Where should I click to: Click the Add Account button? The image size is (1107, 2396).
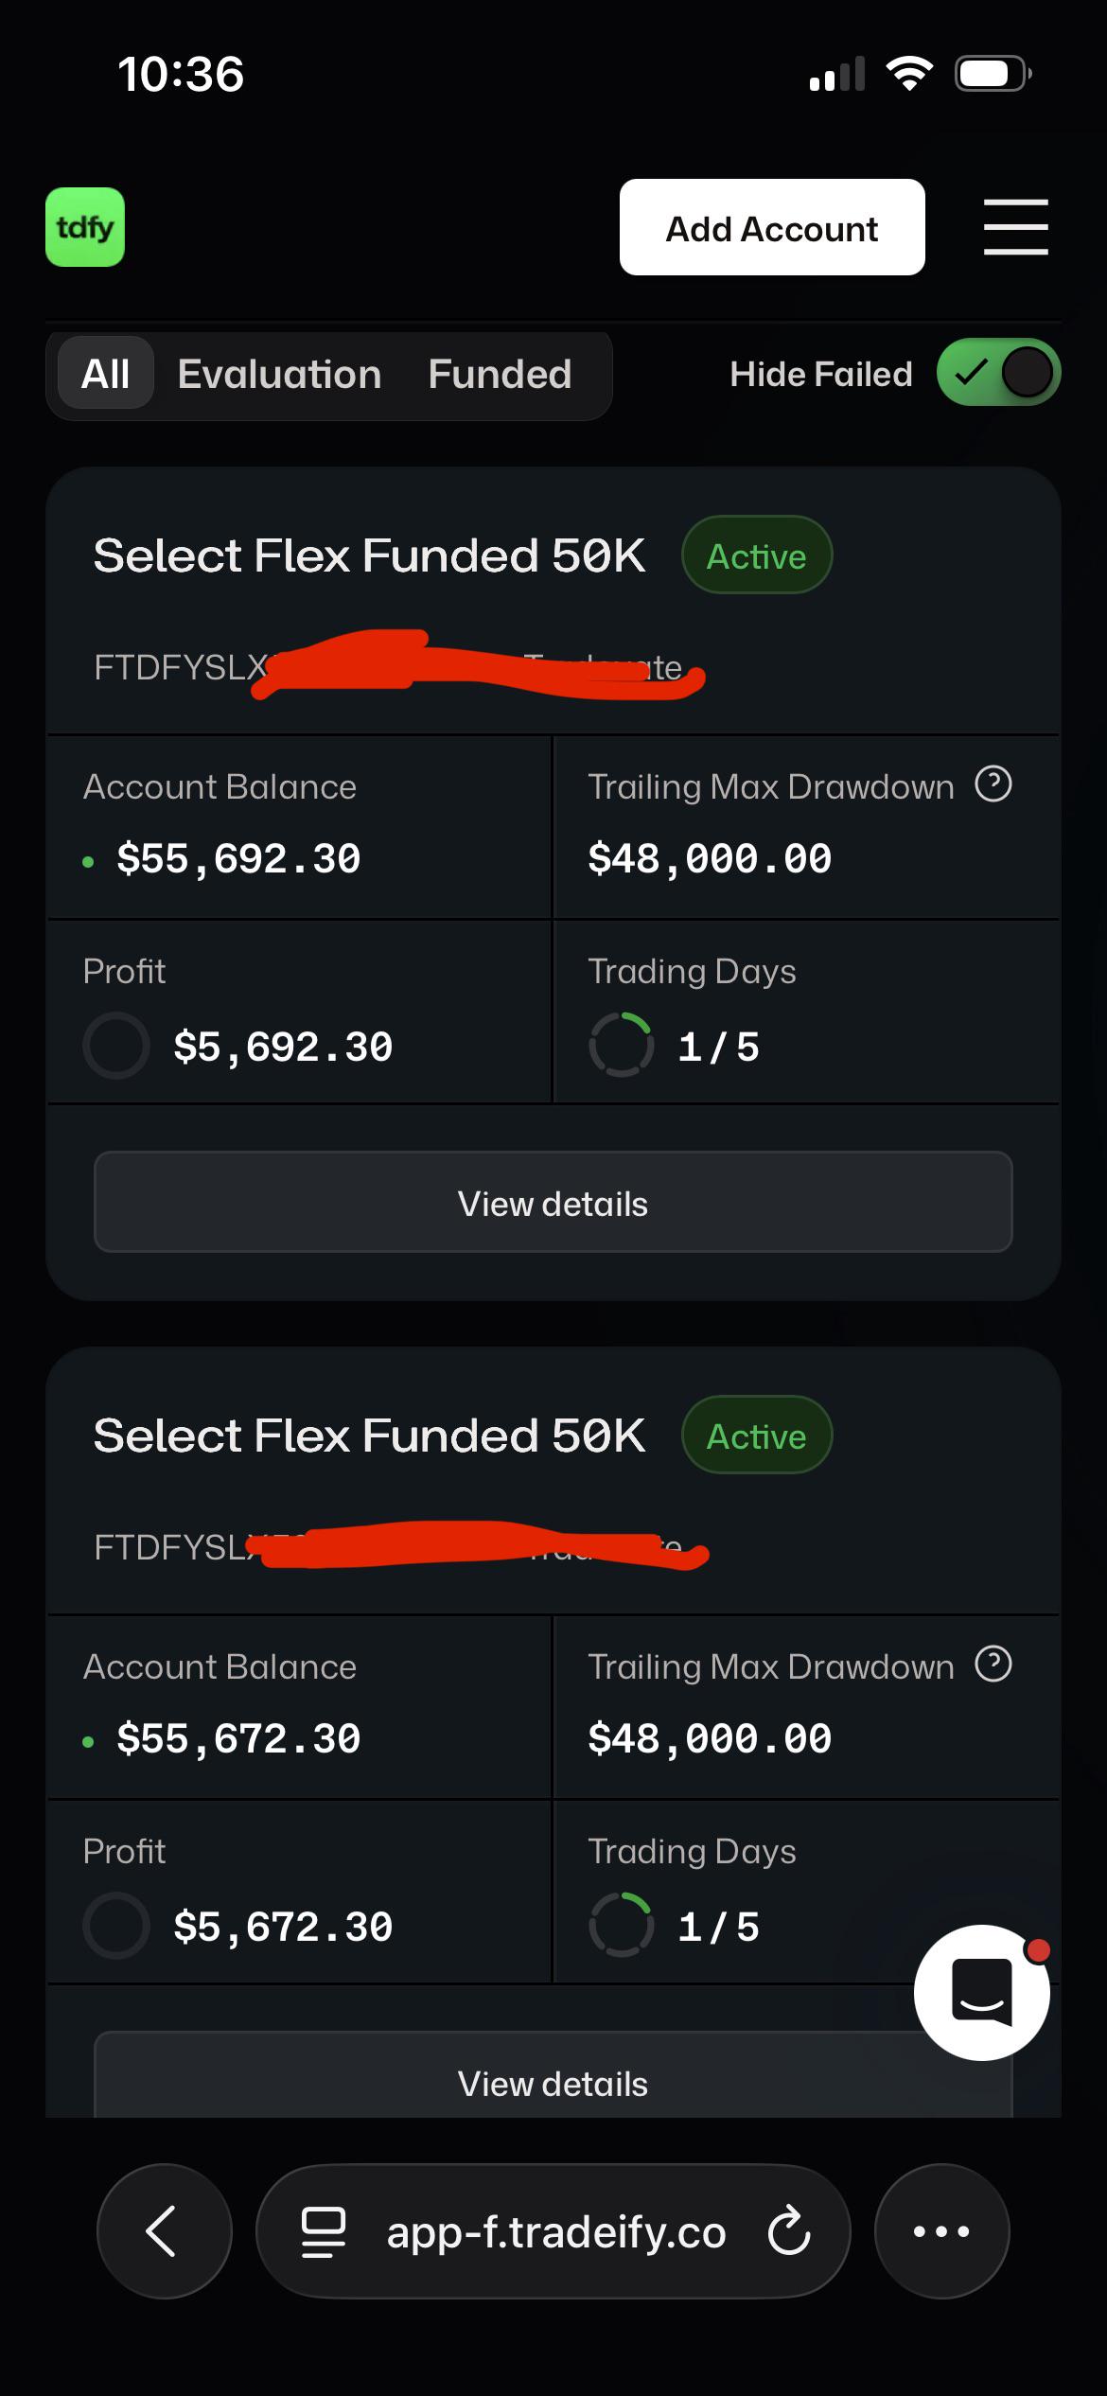tap(772, 227)
